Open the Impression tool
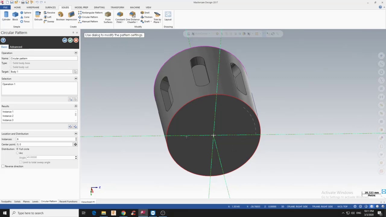Image resolution: width=386 pixels, height=217 pixels. tap(71, 16)
